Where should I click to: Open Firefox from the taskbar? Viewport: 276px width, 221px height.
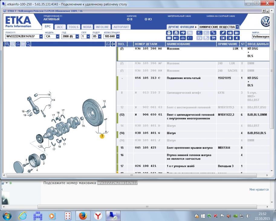click(x=83, y=216)
